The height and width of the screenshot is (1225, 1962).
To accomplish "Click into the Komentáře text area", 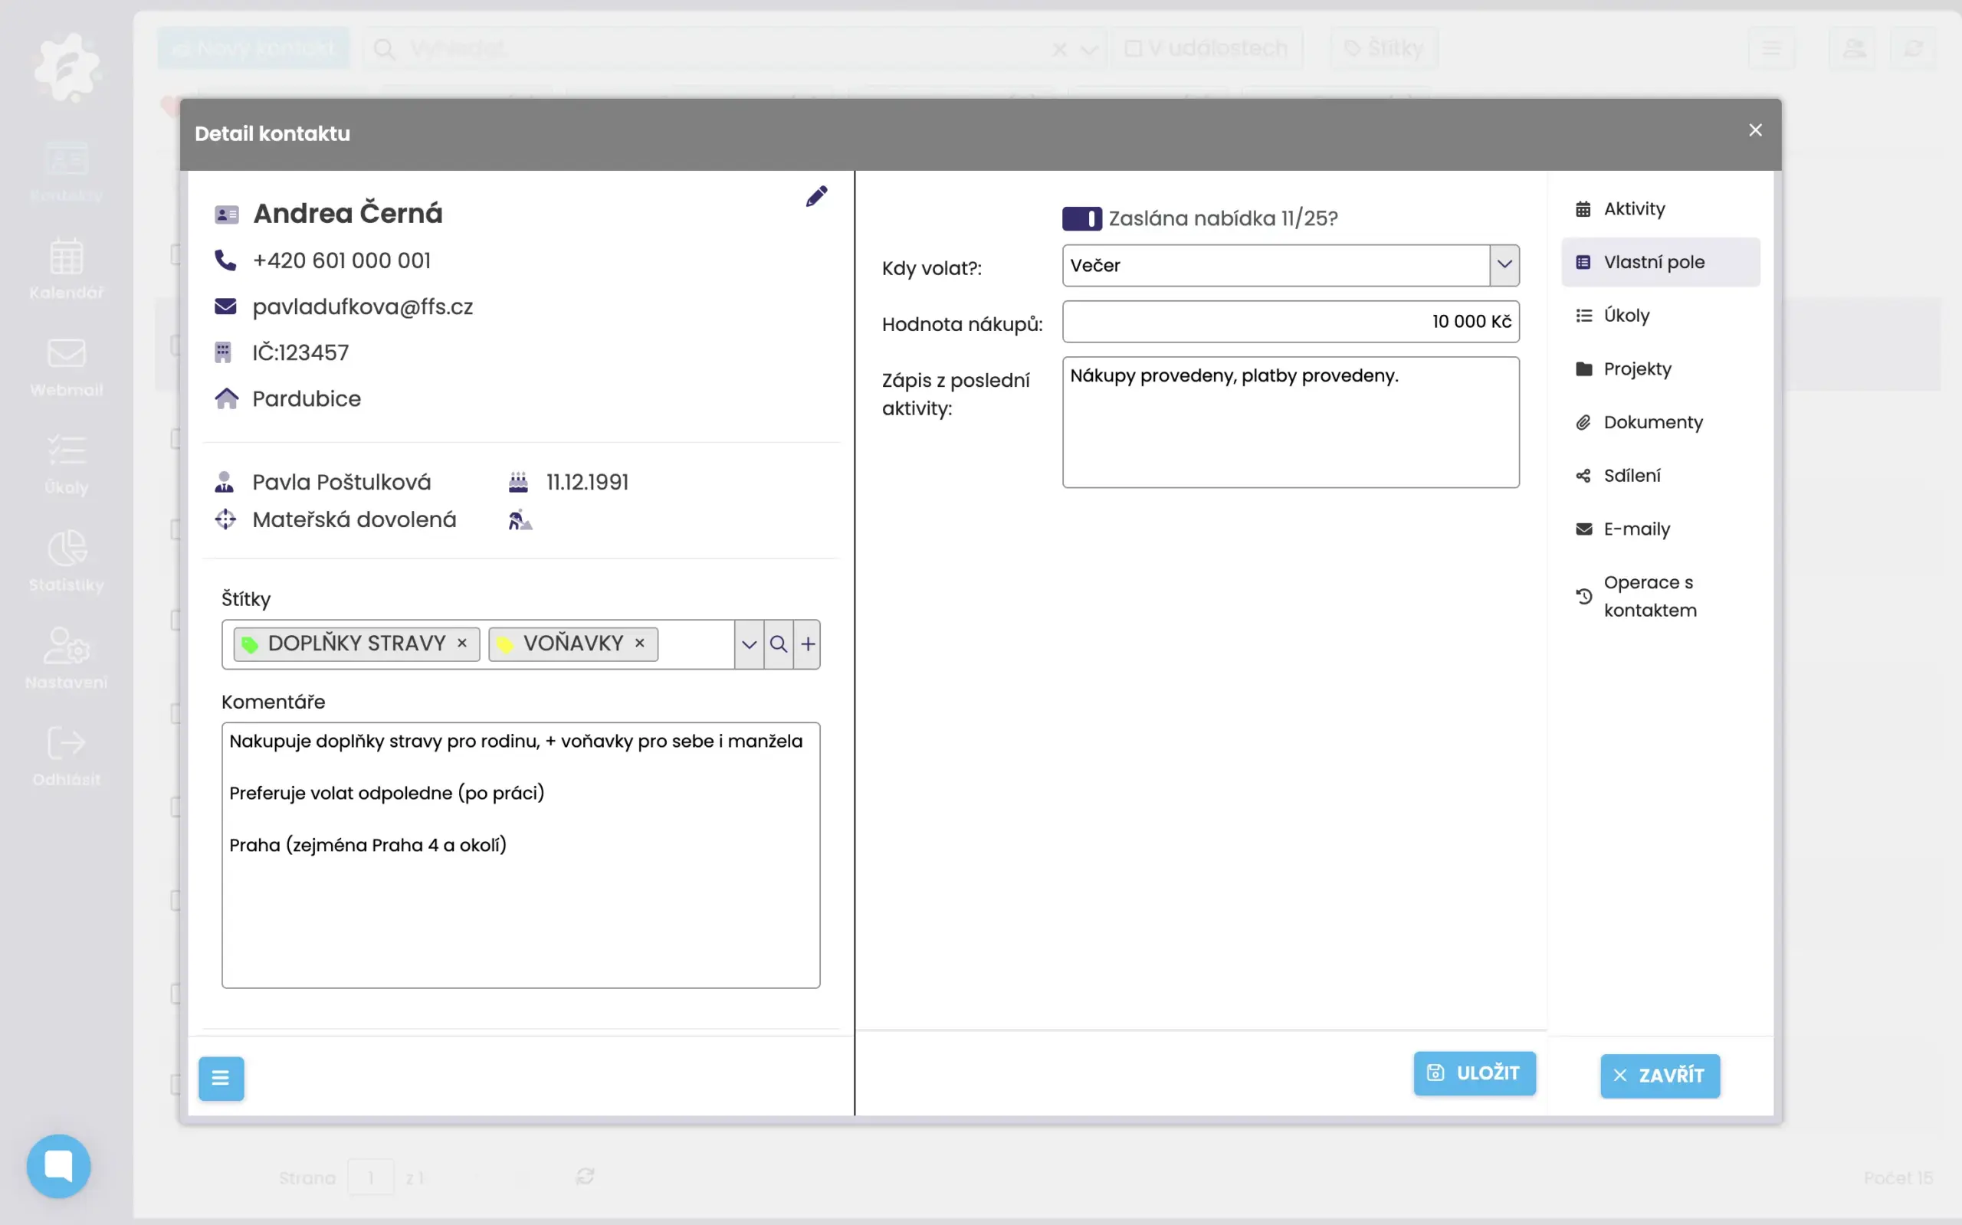I will (520, 891).
